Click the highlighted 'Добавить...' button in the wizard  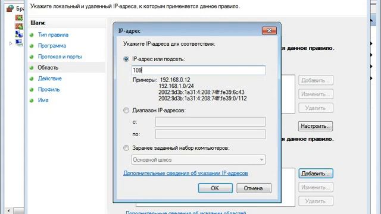[x=316, y=174]
